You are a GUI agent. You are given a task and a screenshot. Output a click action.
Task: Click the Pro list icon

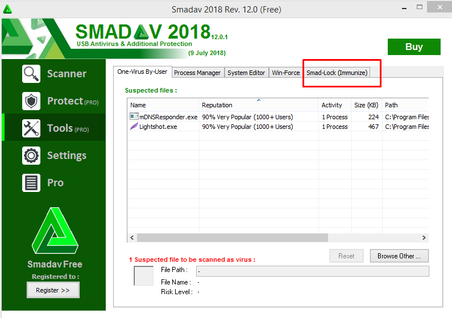pyautogui.click(x=31, y=183)
